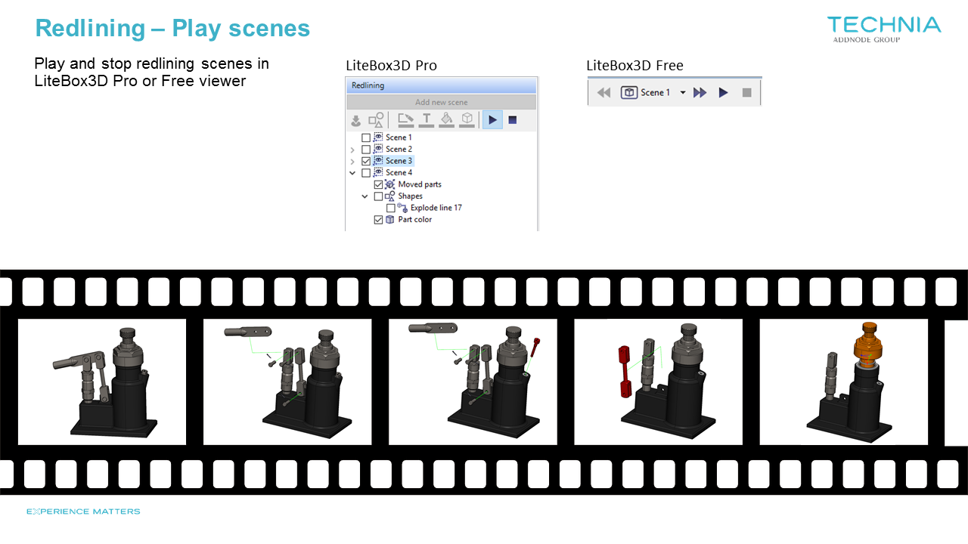Check the Scene 1 checkbox
This screenshot has height=544, width=968.
[366, 138]
